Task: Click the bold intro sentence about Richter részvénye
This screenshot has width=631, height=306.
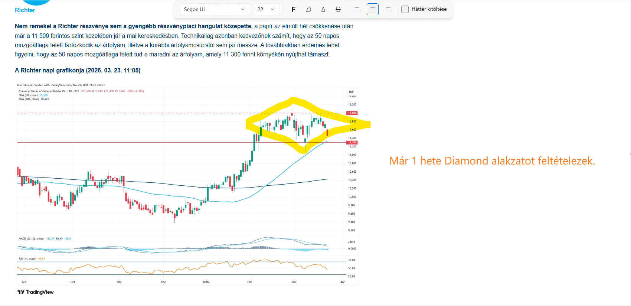Action: point(133,26)
